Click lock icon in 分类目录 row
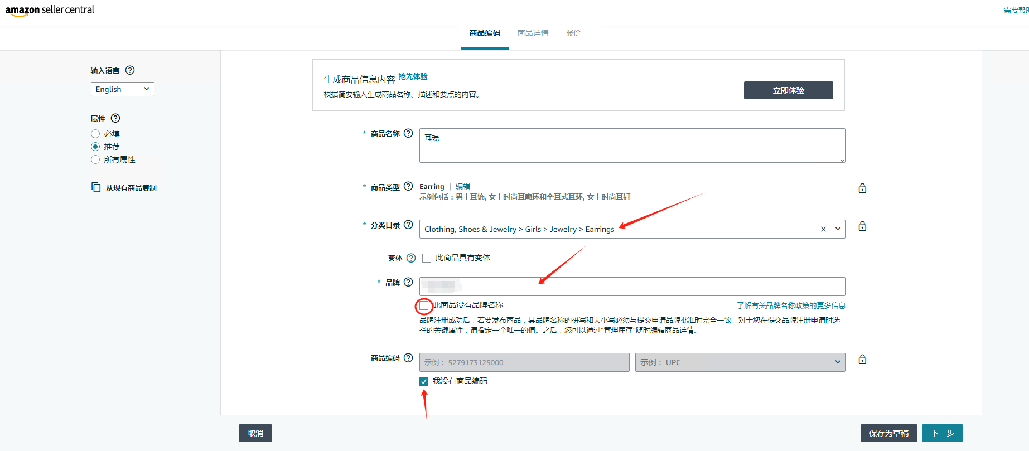 click(862, 226)
